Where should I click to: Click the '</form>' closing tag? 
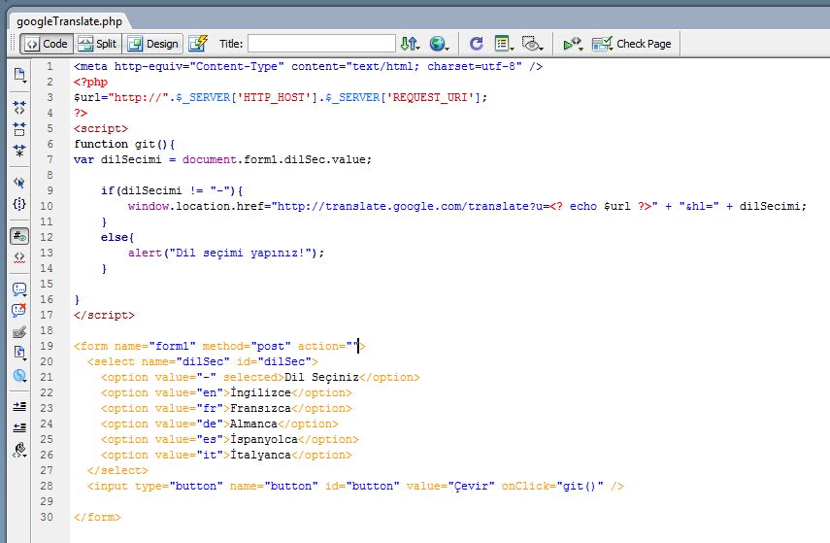coord(97,517)
